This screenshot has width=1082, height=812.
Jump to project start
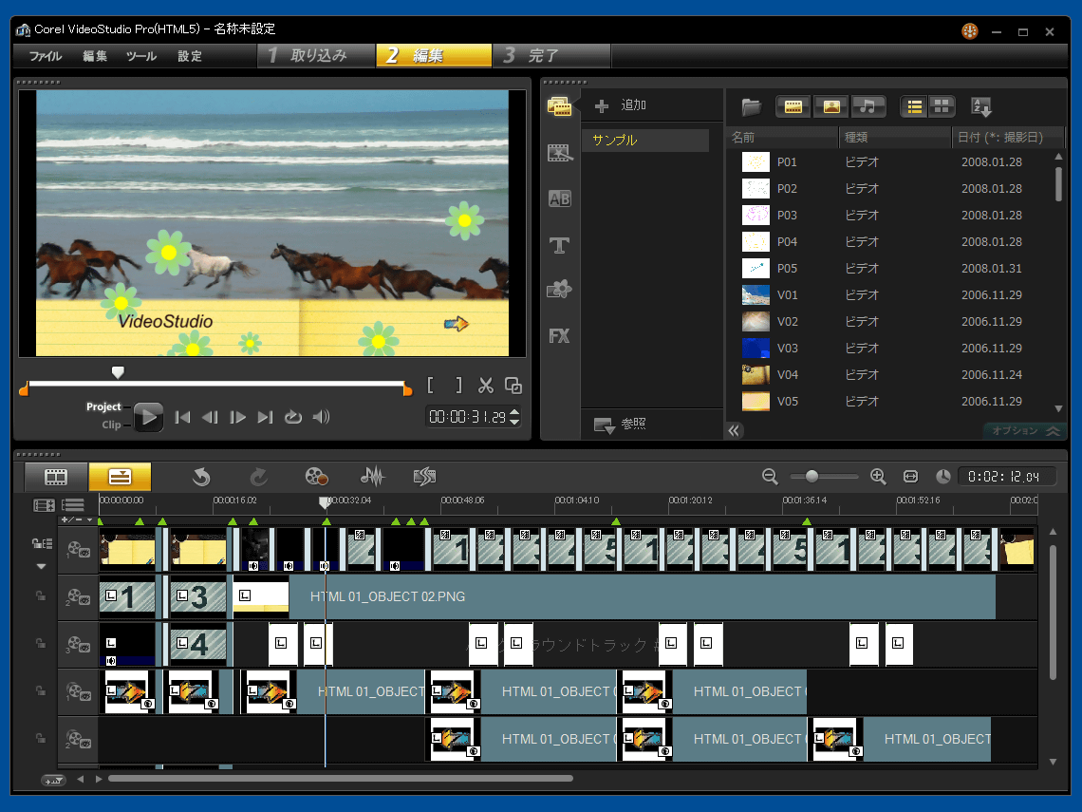coord(182,417)
